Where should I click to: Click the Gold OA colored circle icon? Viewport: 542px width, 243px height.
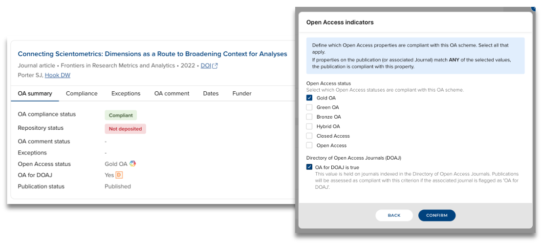tap(132, 164)
